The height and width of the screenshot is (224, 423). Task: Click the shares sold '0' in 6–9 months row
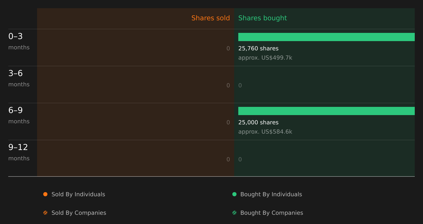click(228, 123)
